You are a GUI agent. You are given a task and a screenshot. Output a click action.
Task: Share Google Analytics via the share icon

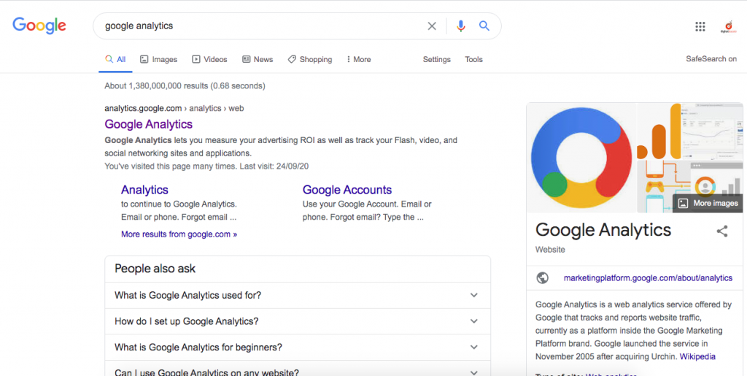[722, 231]
